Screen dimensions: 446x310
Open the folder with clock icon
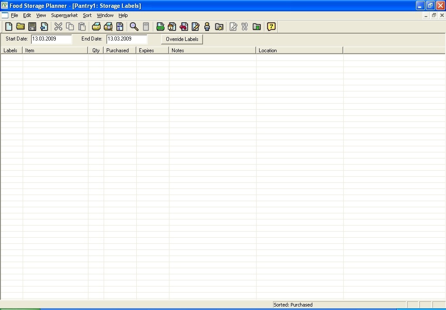[x=219, y=27]
